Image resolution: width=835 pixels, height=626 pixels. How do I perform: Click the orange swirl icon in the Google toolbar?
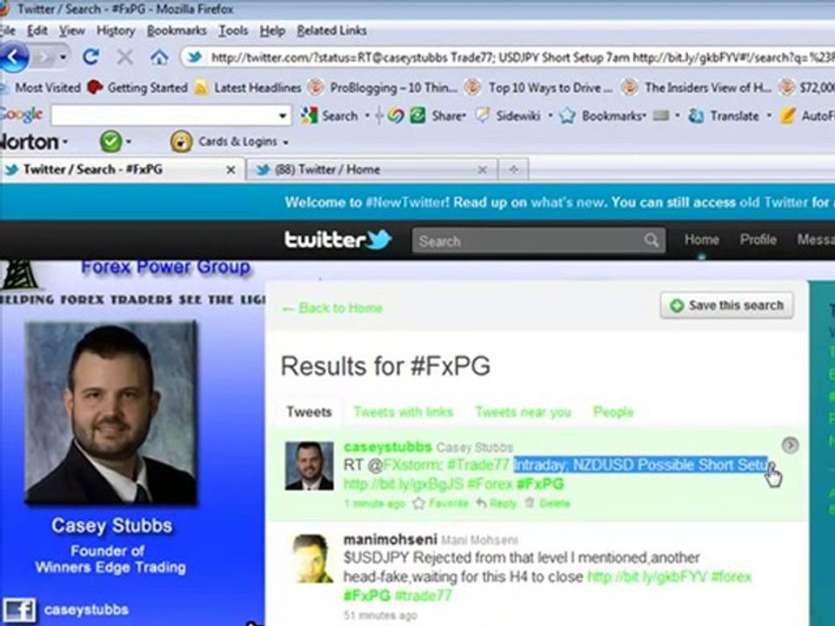396,116
